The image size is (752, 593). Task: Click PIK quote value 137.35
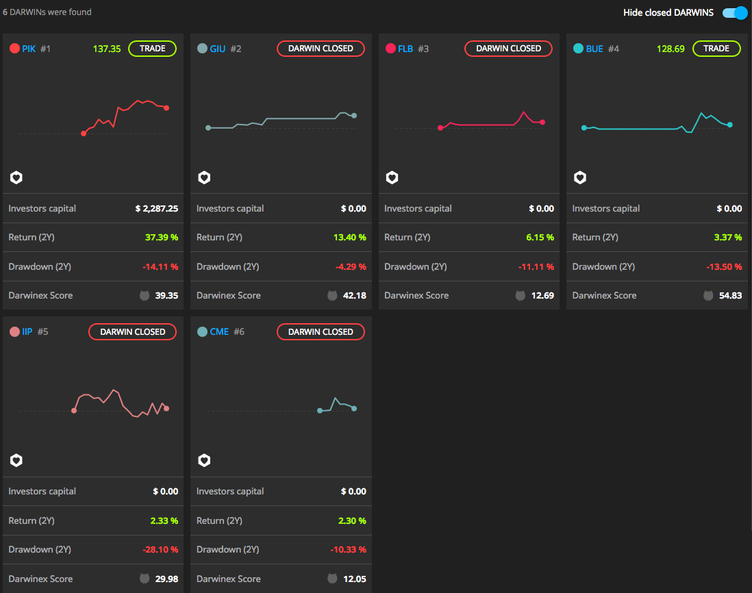[x=107, y=49]
